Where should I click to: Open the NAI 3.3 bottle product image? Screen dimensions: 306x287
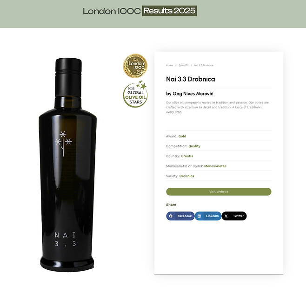pos(68,164)
